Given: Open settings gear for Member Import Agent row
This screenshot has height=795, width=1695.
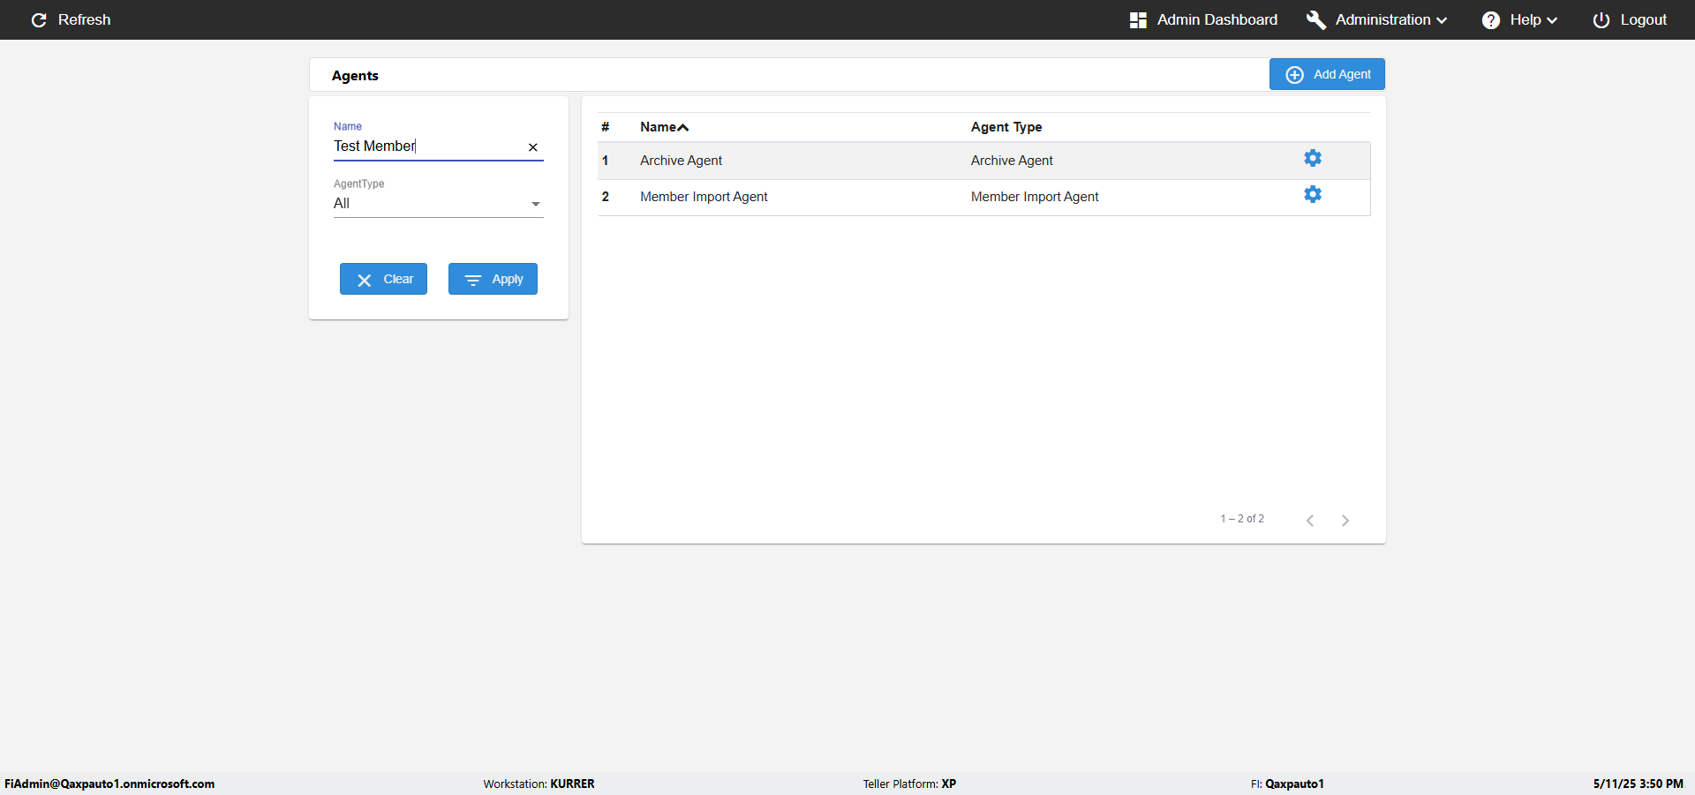Looking at the screenshot, I should pyautogui.click(x=1313, y=194).
